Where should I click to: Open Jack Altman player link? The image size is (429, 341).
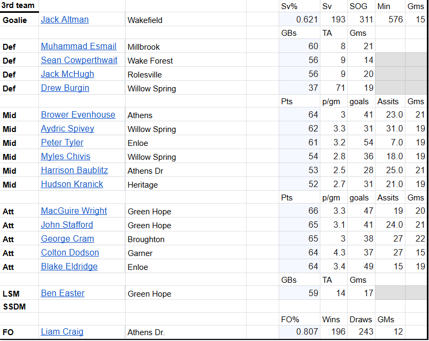(x=65, y=19)
